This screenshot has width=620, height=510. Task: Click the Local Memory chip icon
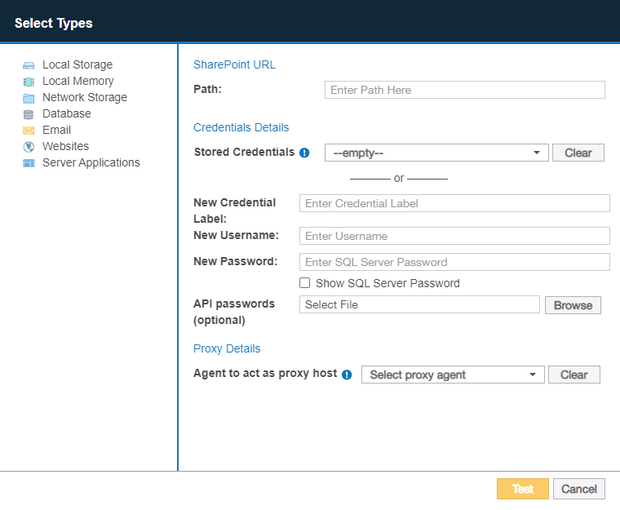tap(29, 82)
